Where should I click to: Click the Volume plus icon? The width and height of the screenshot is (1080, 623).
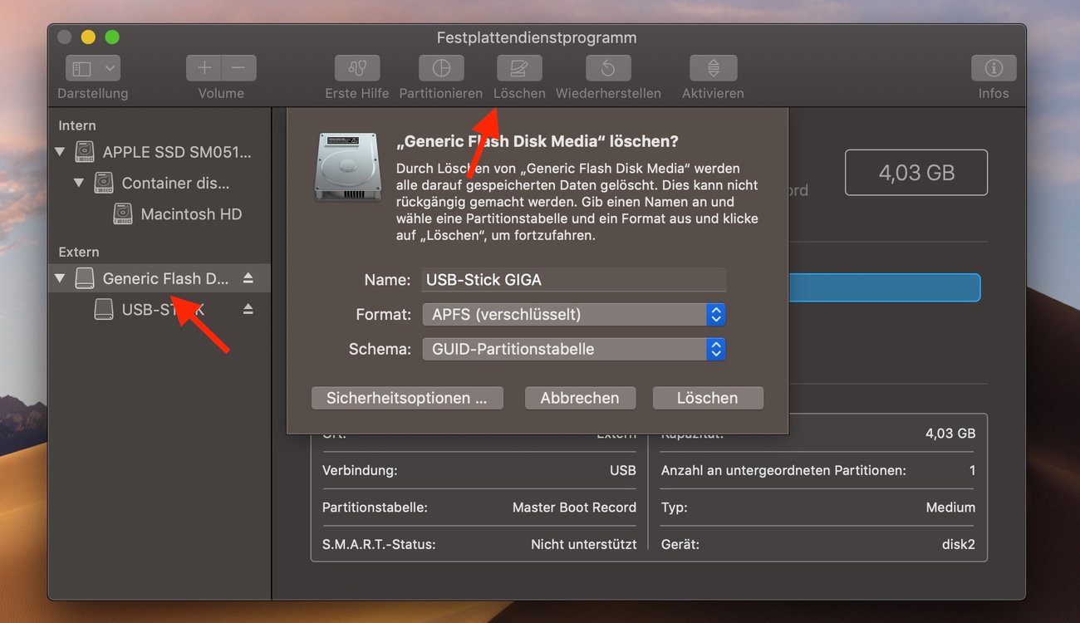[203, 68]
